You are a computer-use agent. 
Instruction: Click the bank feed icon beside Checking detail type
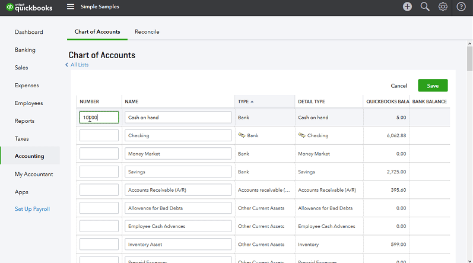click(301, 135)
